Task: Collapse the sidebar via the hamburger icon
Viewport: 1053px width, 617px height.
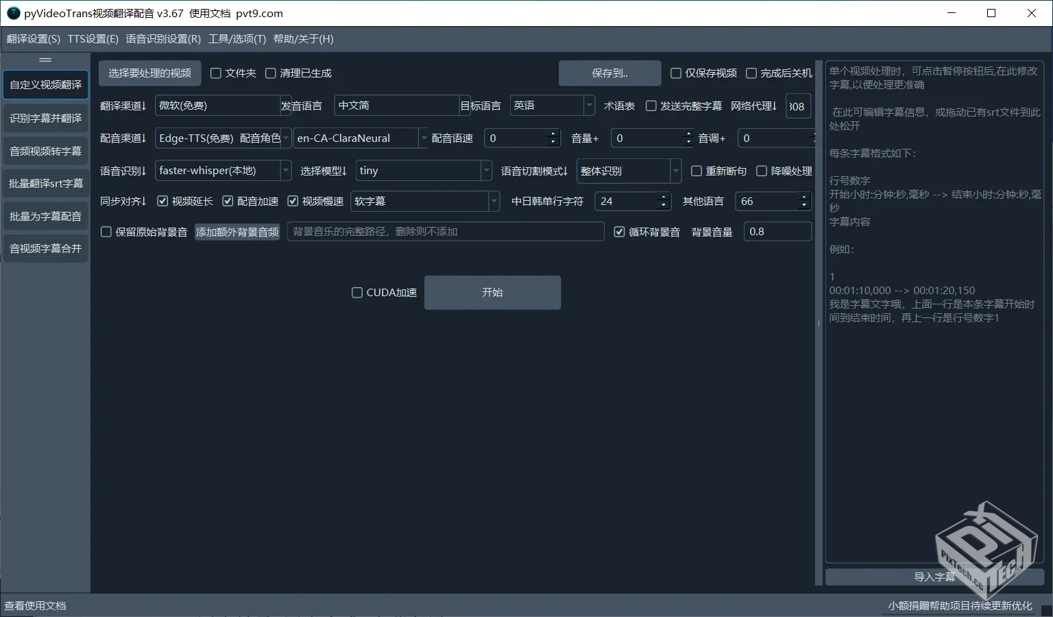Action: (45, 60)
